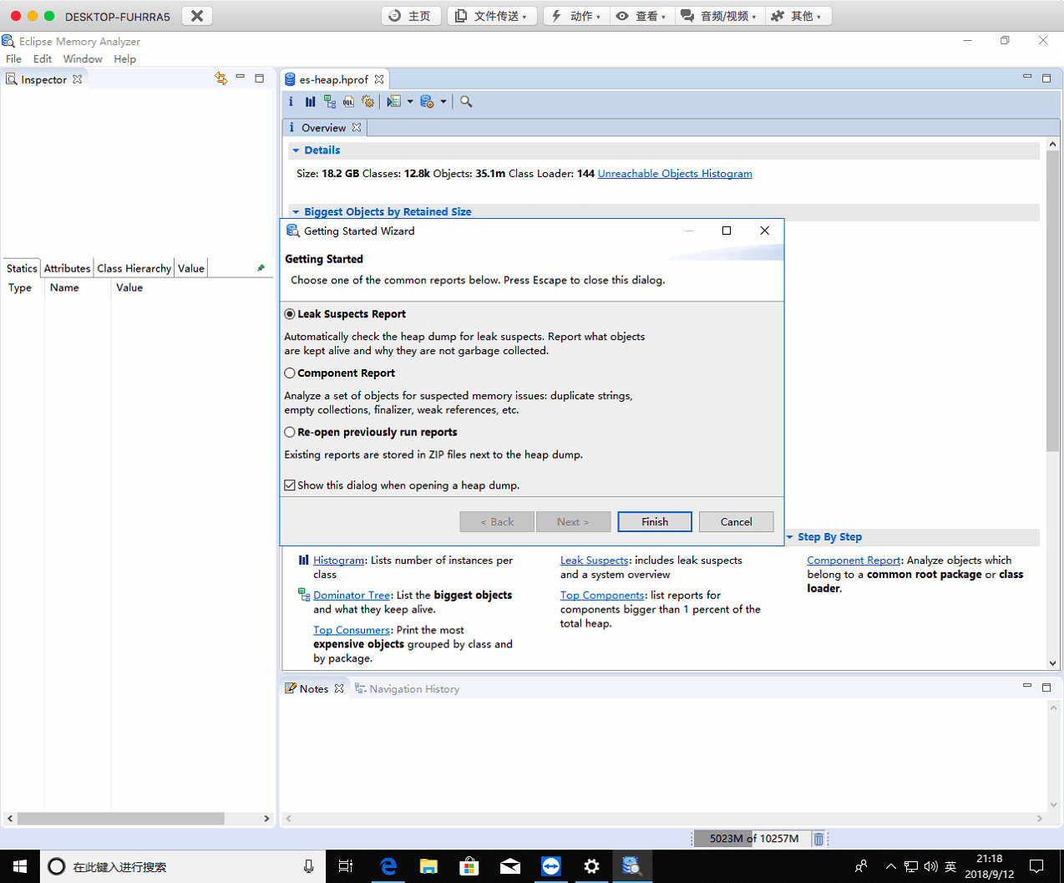Open thread overview gears icon in toolbar
This screenshot has height=883, width=1064.
367,102
